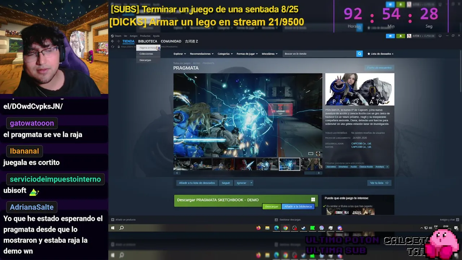462x260 pixels.
Task: Click the PRAGMATA capsule header image
Action: click(x=359, y=89)
